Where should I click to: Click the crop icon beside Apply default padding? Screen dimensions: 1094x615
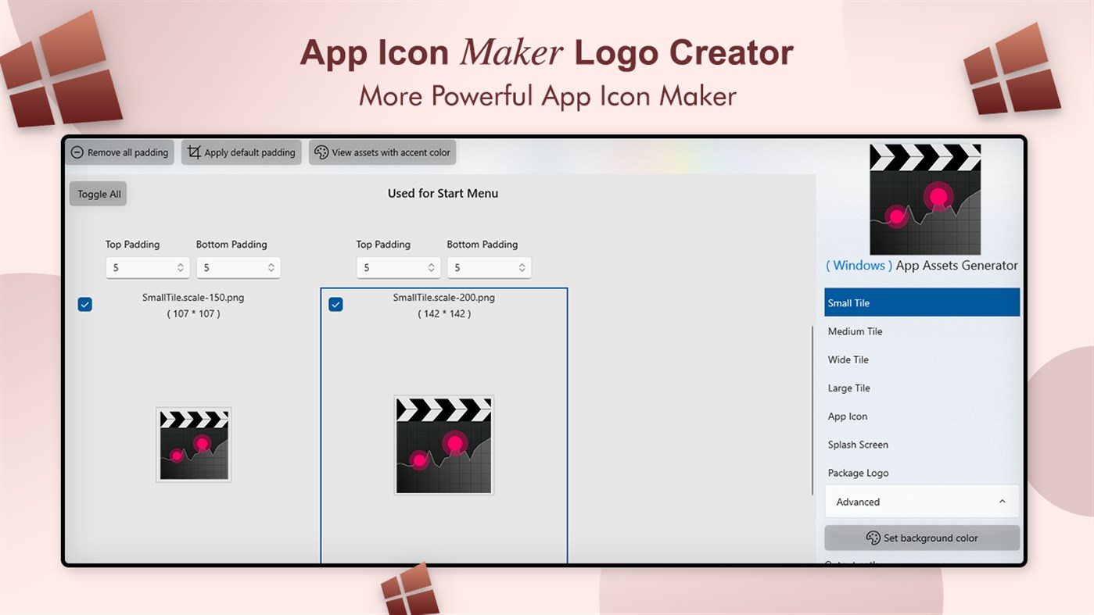pos(194,152)
